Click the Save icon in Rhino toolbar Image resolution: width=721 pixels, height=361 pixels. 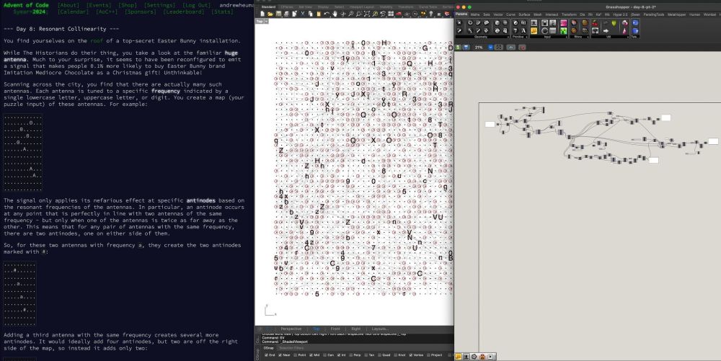(278, 14)
